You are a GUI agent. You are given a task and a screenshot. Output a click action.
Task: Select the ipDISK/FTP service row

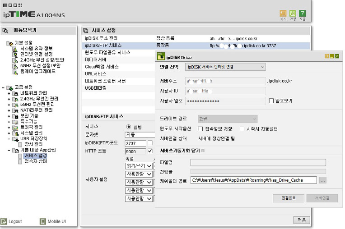click(x=196, y=46)
